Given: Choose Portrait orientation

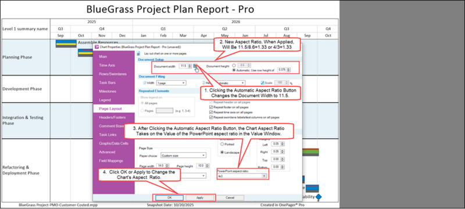Looking at the screenshot, I should [222, 144].
